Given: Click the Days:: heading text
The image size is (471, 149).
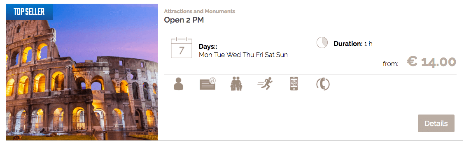Looking at the screenshot, I should coord(208,47).
